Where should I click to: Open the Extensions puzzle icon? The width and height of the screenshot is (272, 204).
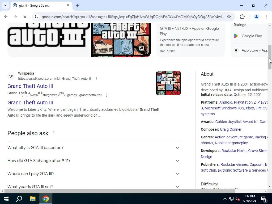[242, 17]
